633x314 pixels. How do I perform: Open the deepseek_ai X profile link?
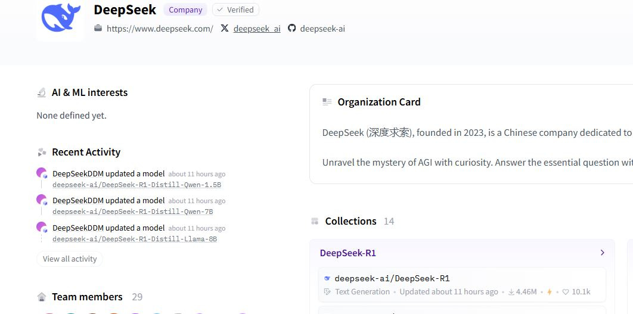[x=257, y=29]
